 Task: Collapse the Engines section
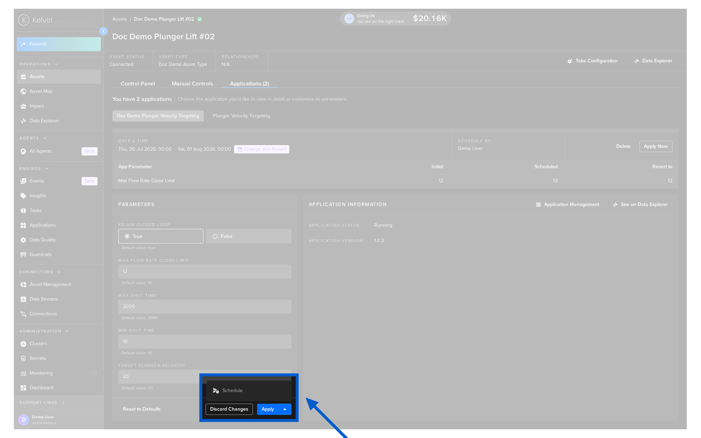tap(34, 169)
